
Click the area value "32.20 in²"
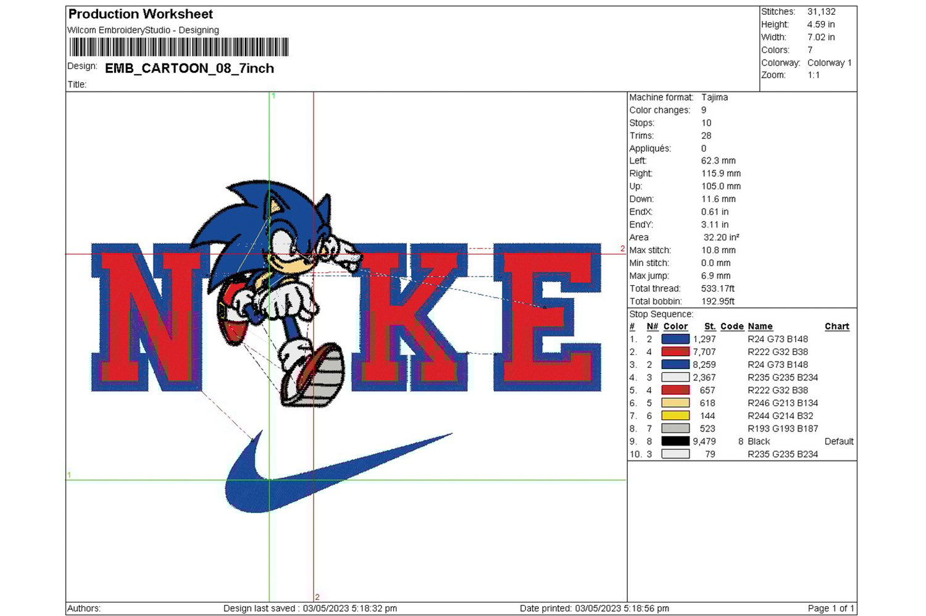(722, 238)
